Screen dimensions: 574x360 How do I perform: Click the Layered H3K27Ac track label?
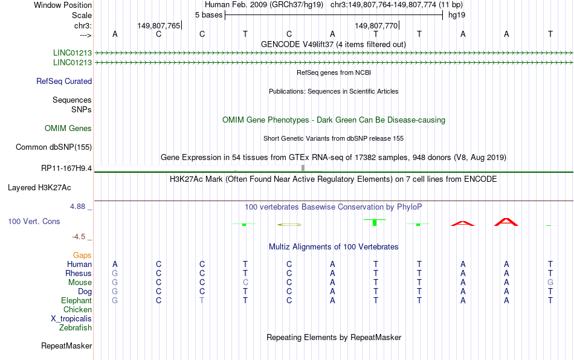[x=39, y=188]
